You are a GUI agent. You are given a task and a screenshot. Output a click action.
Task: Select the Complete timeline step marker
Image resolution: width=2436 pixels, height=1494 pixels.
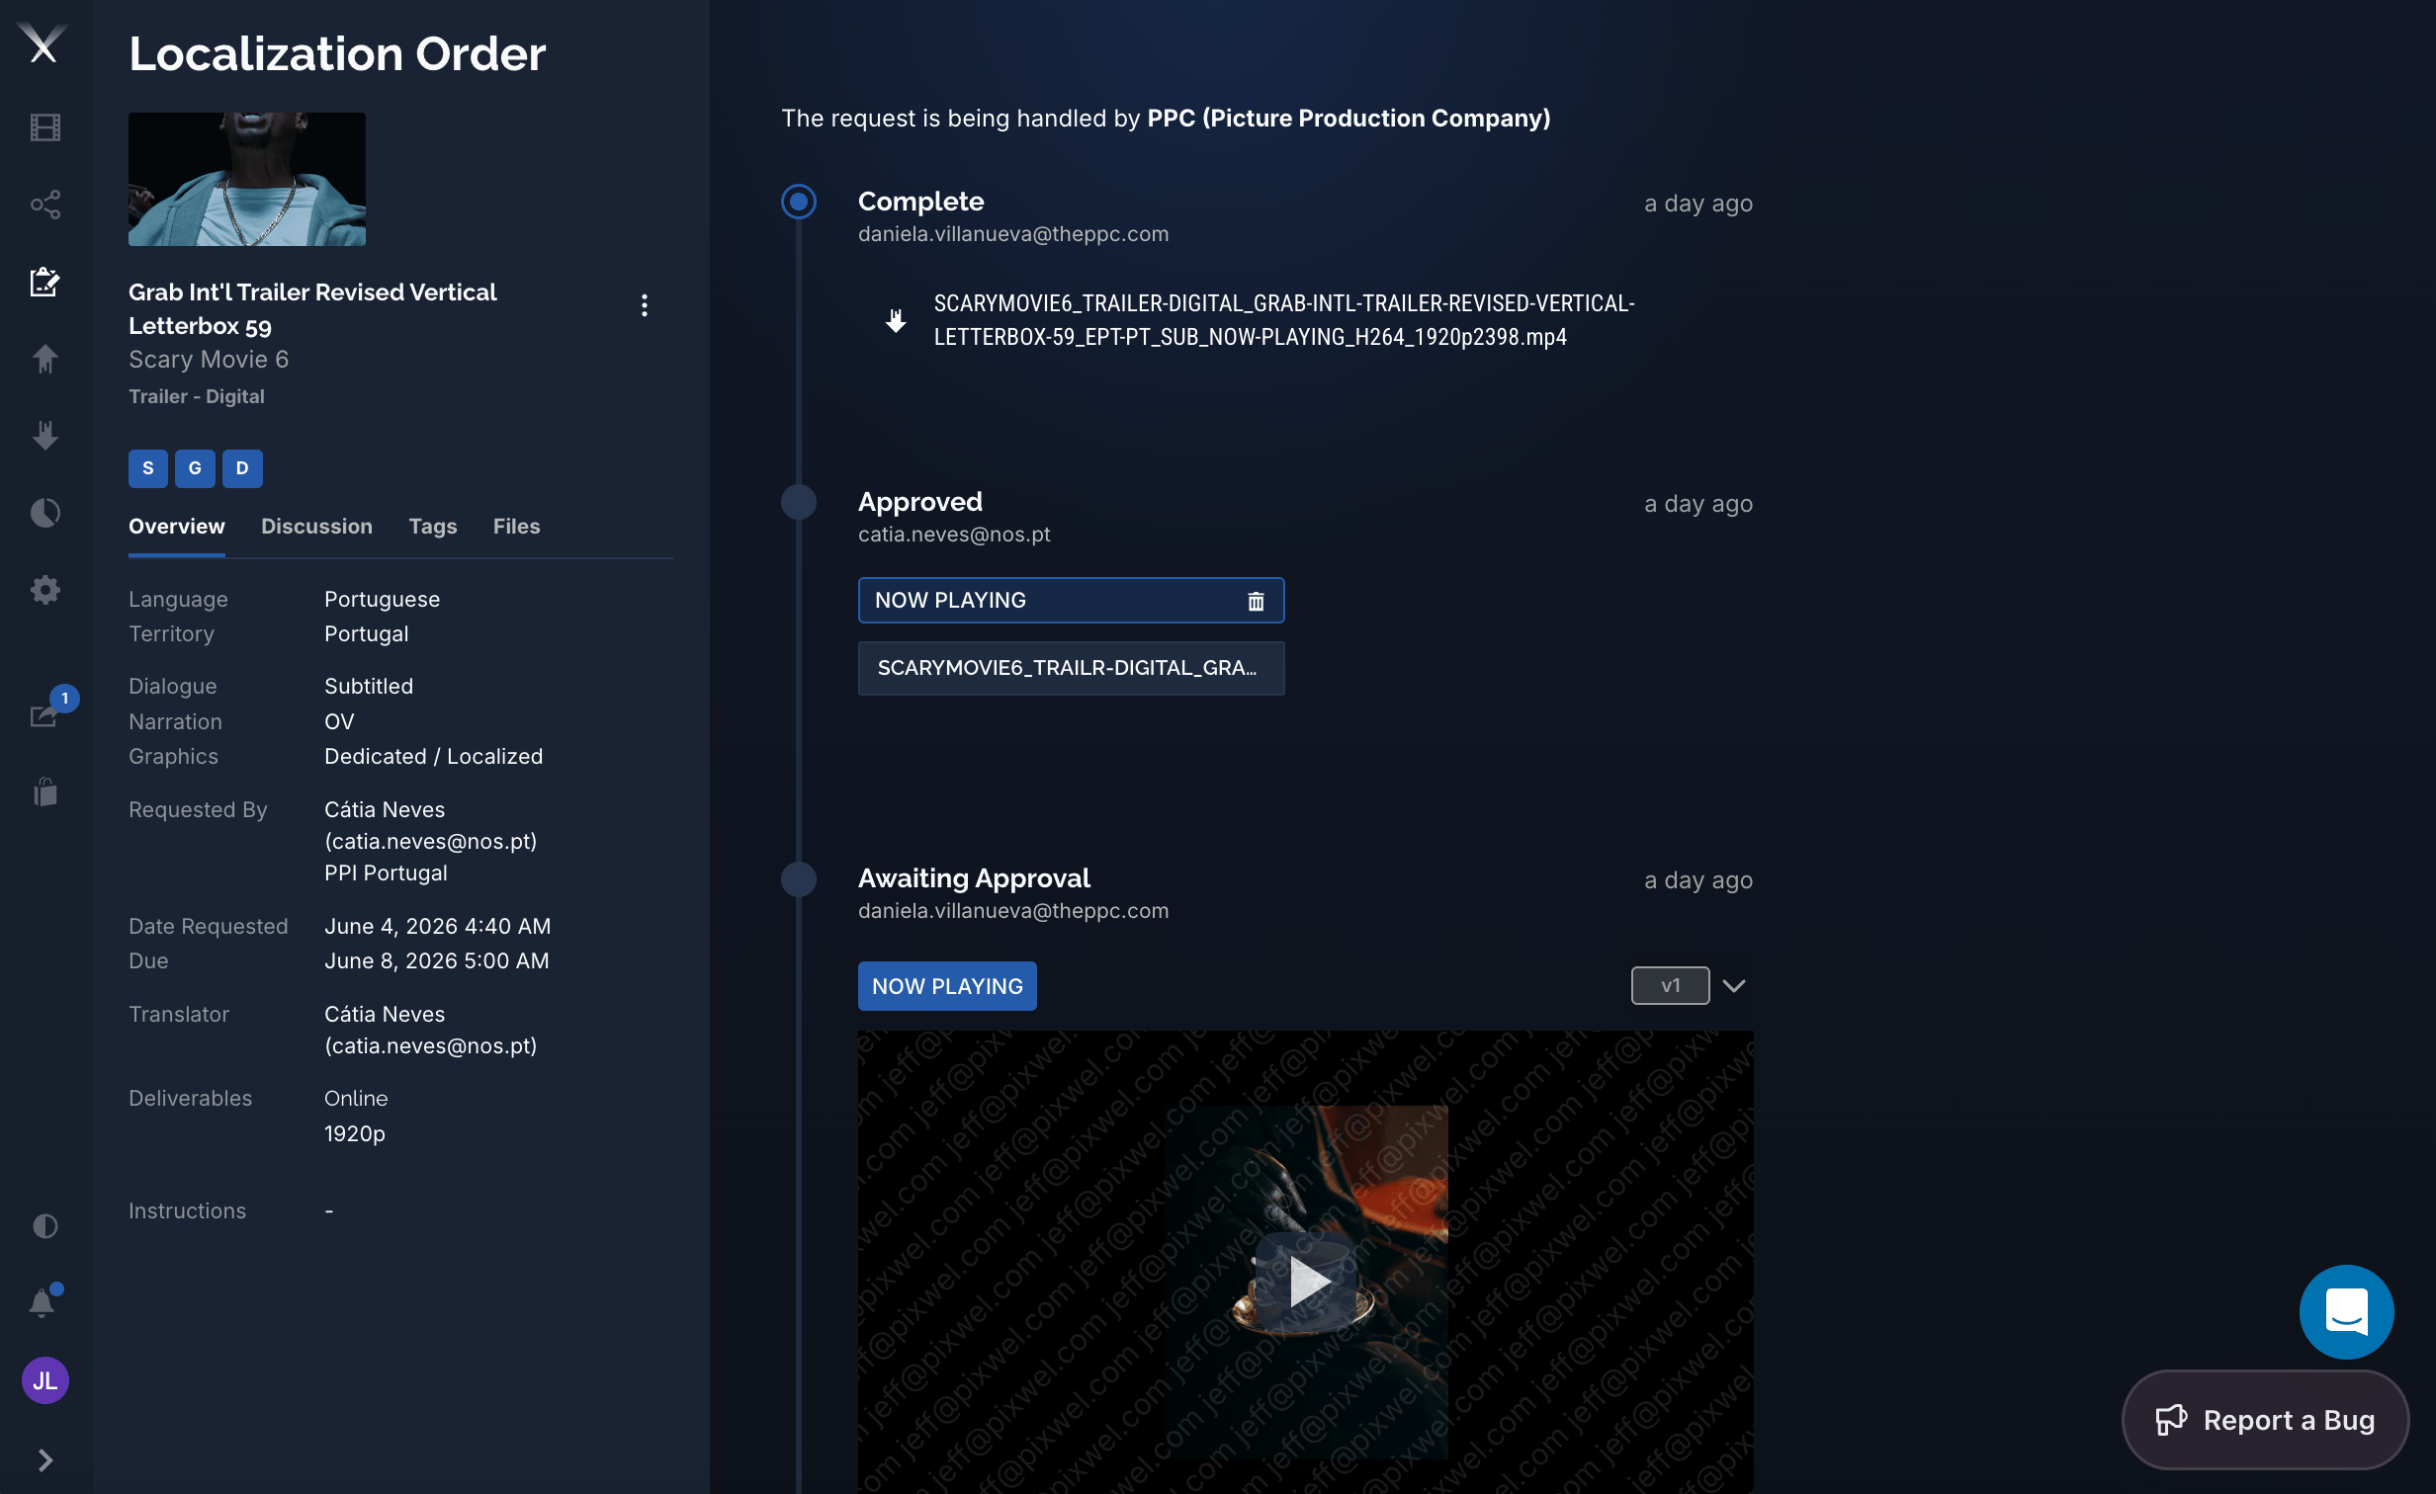pos(798,203)
